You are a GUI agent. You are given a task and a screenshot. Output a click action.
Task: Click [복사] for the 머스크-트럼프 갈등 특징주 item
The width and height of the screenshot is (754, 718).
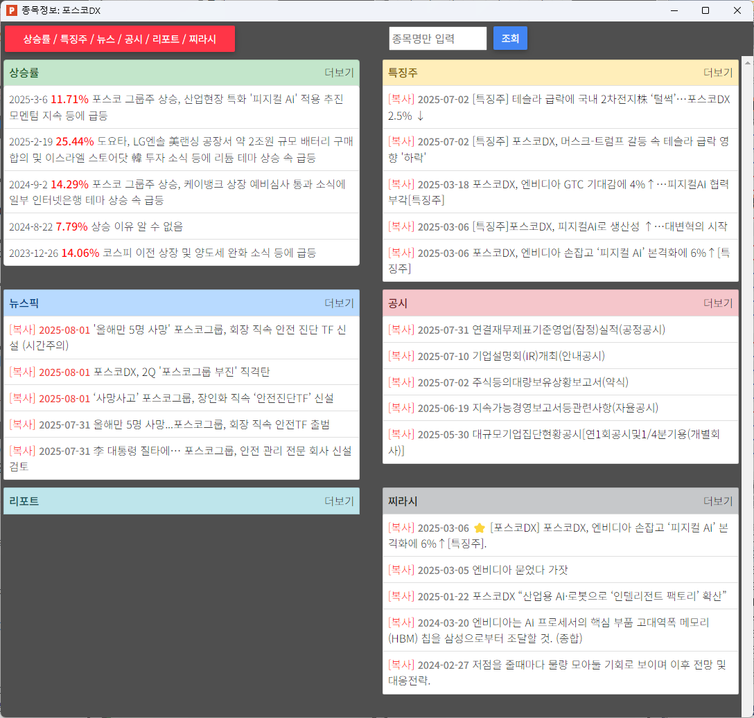401,142
